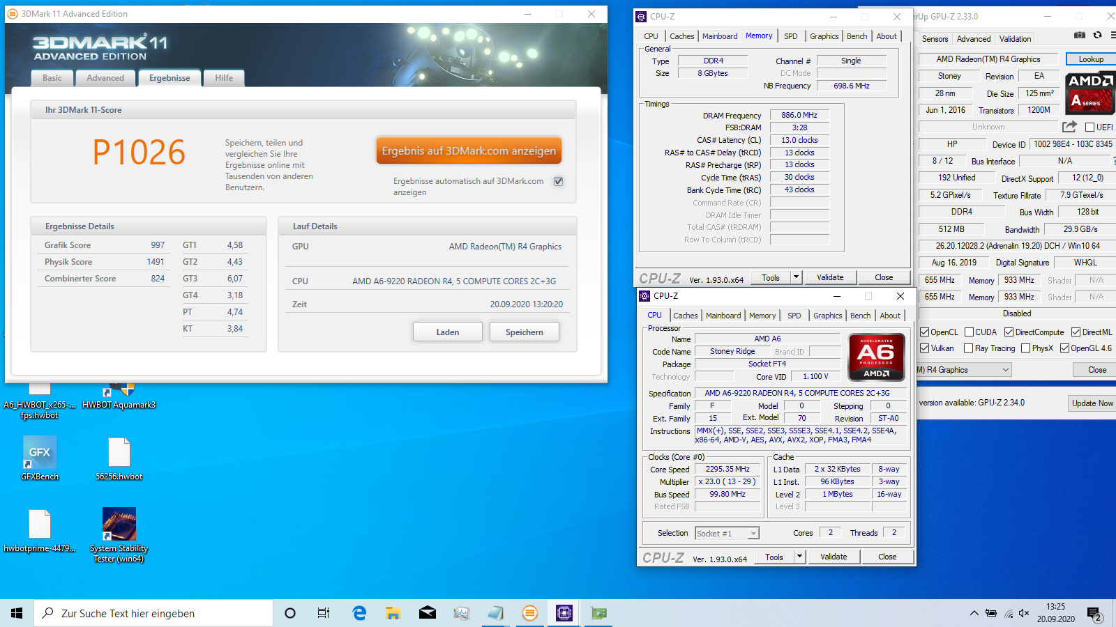This screenshot has height=627, width=1116.
Task: Click the Windows search box
Action: click(153, 613)
